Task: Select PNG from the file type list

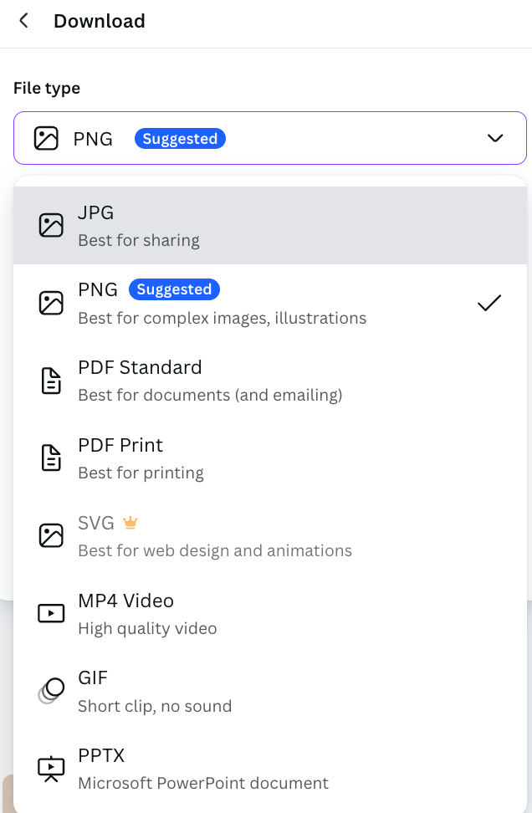Action: coord(269,303)
